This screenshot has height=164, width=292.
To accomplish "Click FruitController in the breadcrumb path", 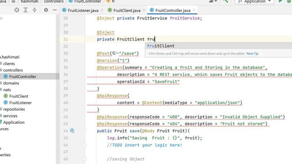I will pos(88,1).
